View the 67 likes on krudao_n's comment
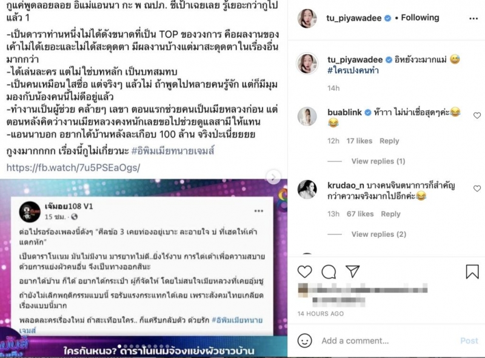This screenshot has width=485, height=358. pyautogui.click(x=360, y=214)
